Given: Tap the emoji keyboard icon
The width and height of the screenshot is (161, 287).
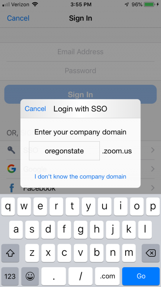Looking at the screenshot, I should click(x=30, y=276).
